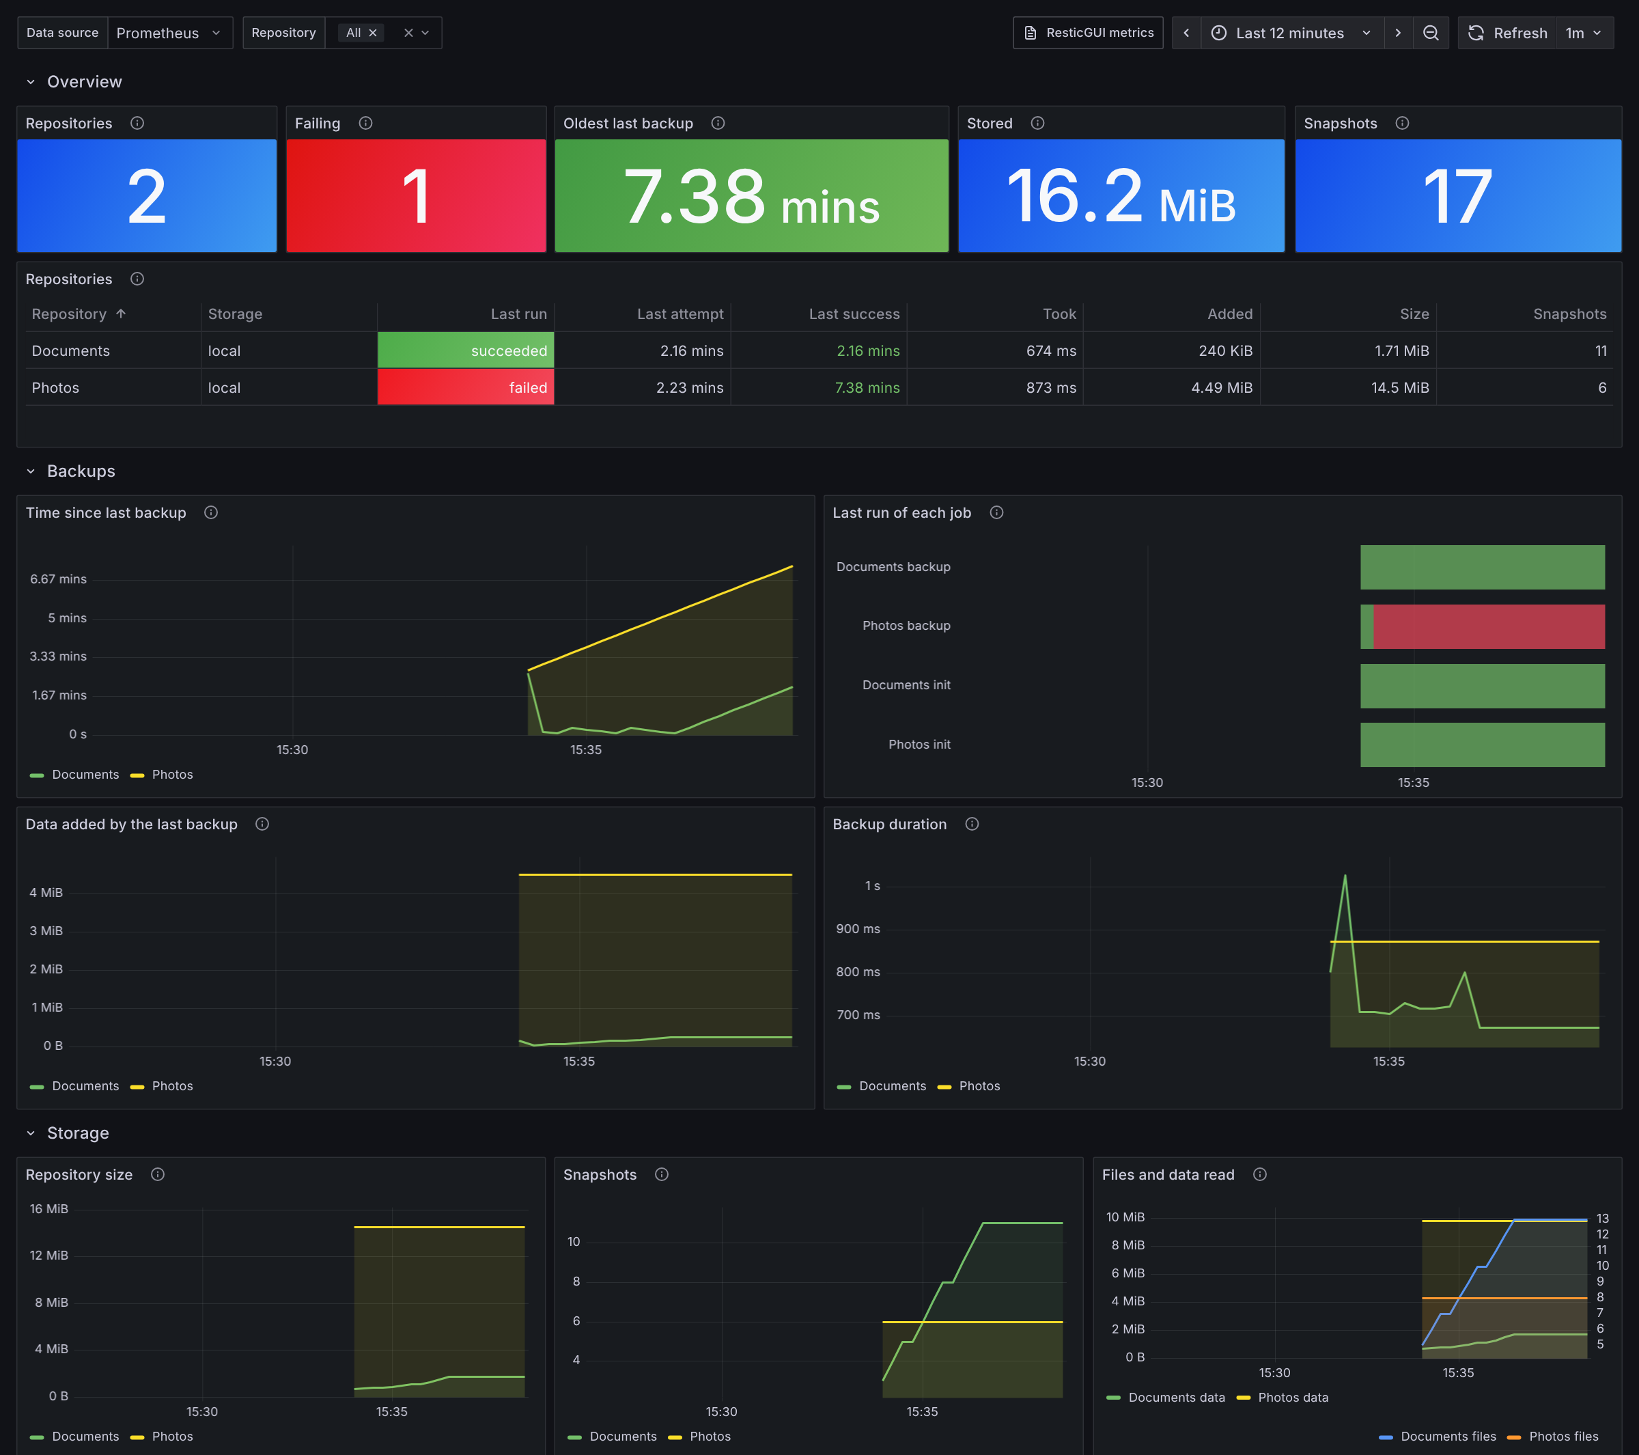Shift time range forward with right arrow

(x=1398, y=33)
